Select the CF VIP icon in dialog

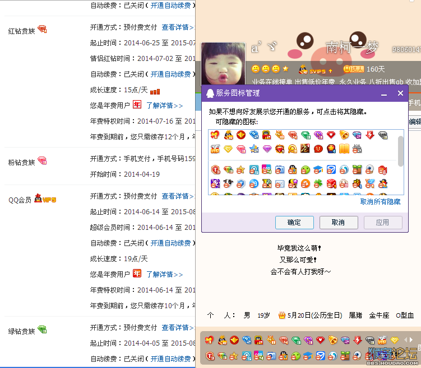(x=215, y=149)
